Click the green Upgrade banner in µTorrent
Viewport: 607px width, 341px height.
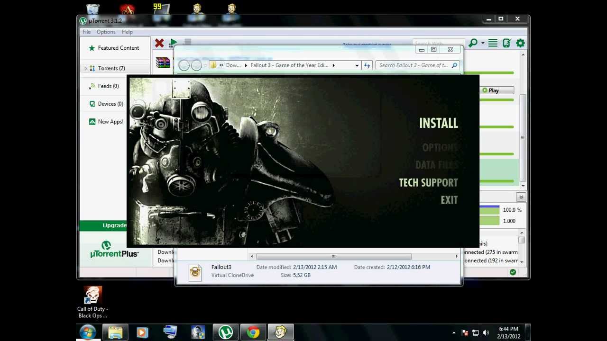(103, 225)
